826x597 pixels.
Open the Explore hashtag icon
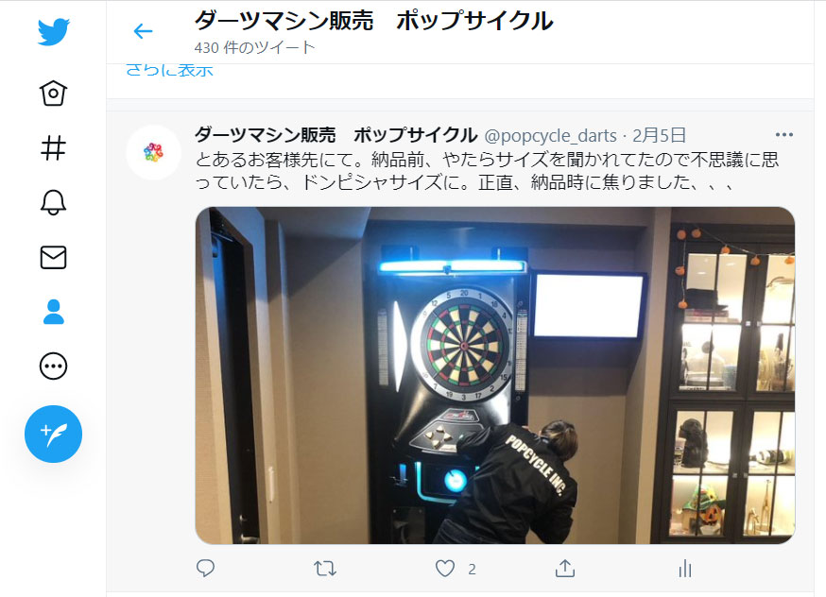coord(53,148)
